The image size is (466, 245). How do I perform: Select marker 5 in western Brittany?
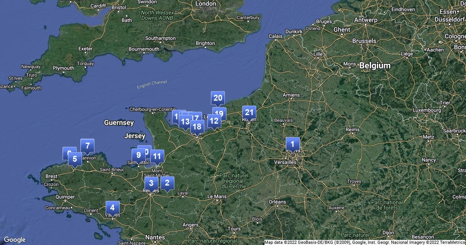(x=75, y=159)
